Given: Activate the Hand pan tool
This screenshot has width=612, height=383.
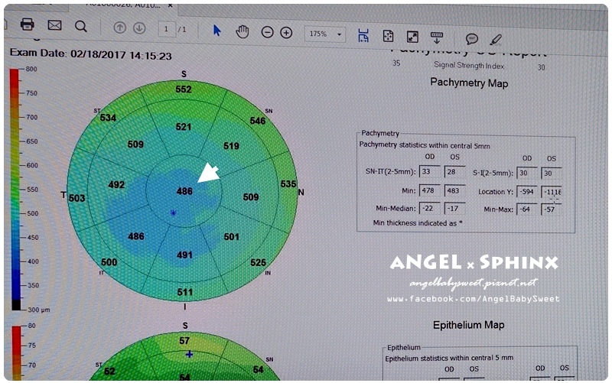Looking at the screenshot, I should (243, 31).
